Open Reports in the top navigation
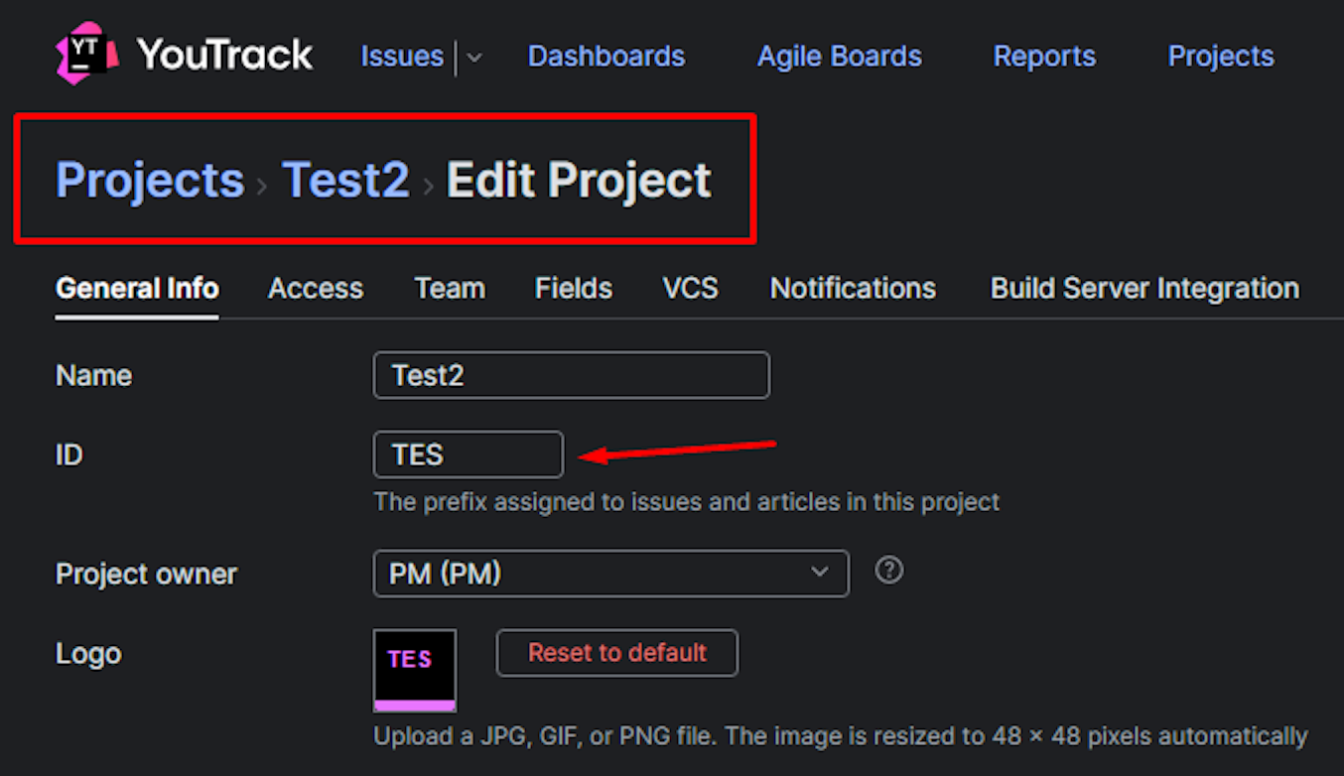The height and width of the screenshot is (776, 1344). click(1044, 56)
